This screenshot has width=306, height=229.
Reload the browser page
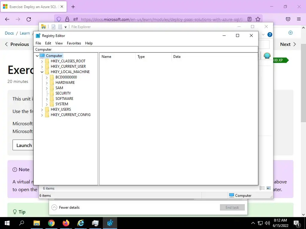tap(29, 19)
